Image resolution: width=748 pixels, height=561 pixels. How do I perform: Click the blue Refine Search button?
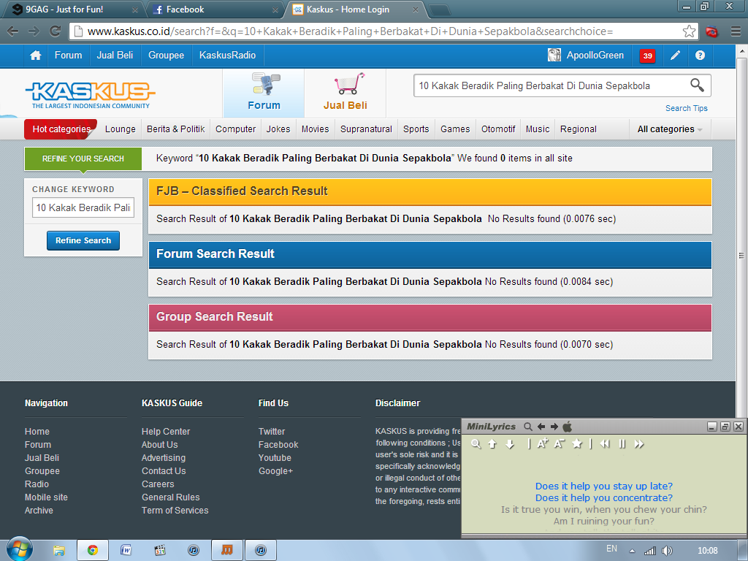coord(83,240)
